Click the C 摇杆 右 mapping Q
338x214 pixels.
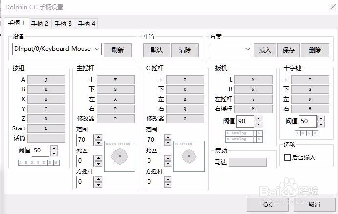click(x=185, y=109)
